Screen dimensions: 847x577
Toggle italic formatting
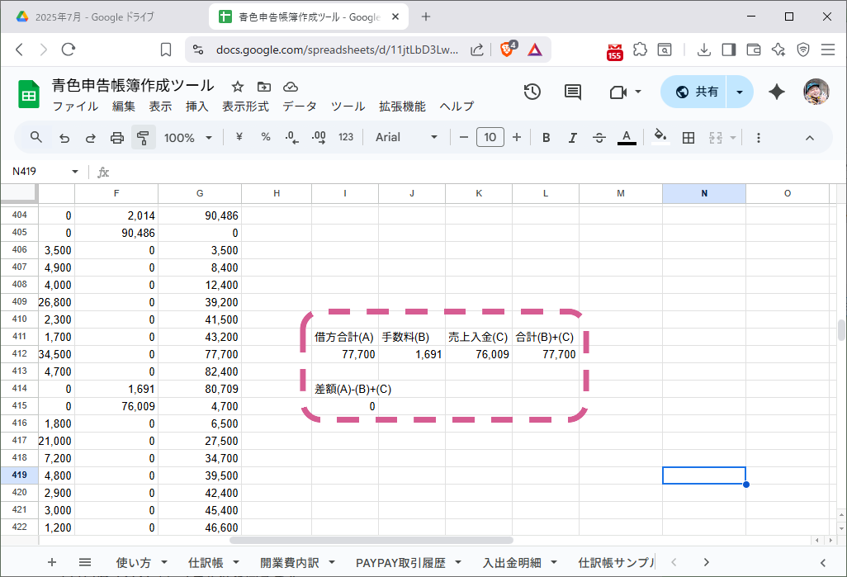tap(572, 138)
